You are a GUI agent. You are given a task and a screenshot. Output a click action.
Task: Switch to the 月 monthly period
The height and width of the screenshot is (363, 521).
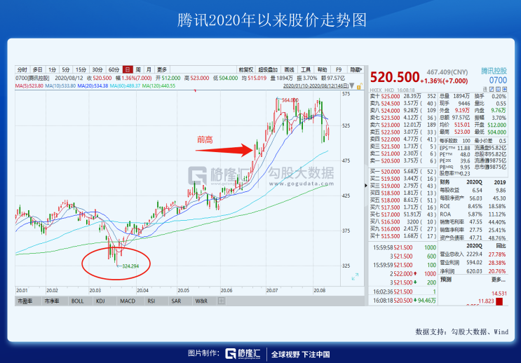tap(149, 70)
